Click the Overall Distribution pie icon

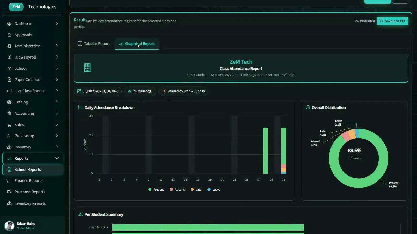[x=308, y=108]
